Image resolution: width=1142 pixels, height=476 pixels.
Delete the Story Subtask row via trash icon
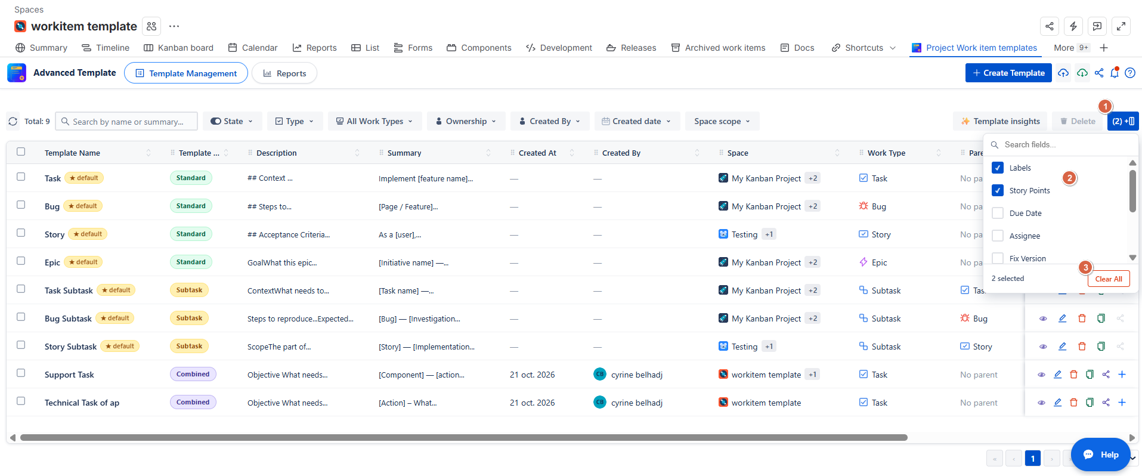click(1082, 347)
